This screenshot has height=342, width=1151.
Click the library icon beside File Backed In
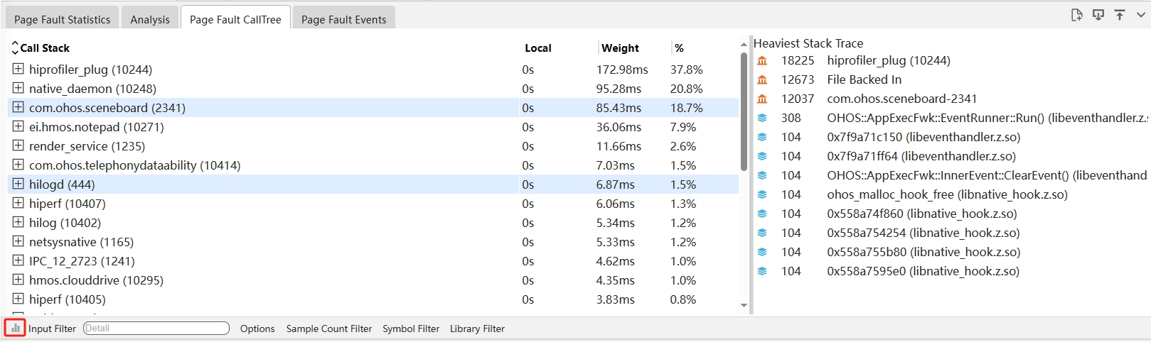[762, 80]
